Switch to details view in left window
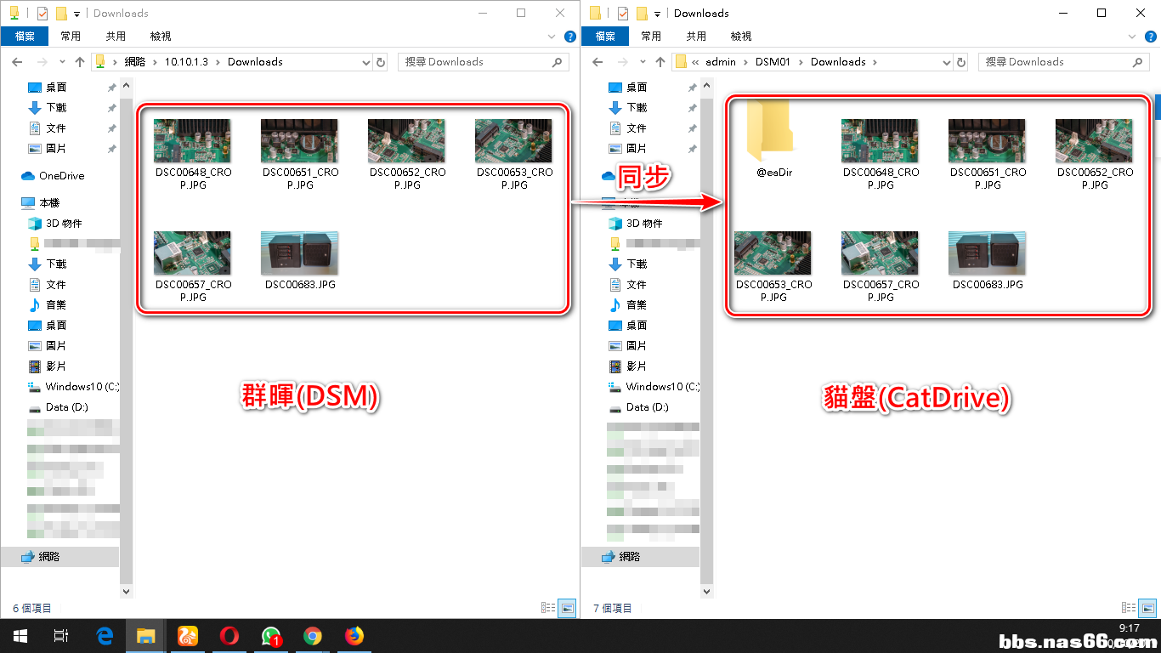This screenshot has height=653, width=1161. pyautogui.click(x=548, y=608)
